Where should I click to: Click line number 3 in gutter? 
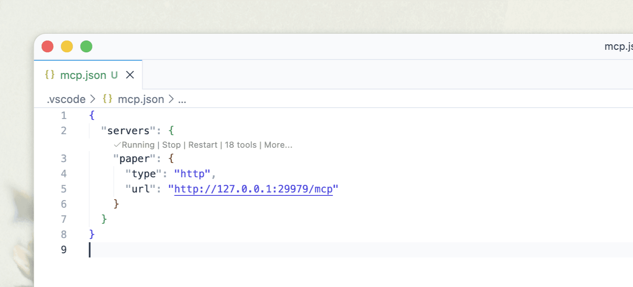(64, 158)
